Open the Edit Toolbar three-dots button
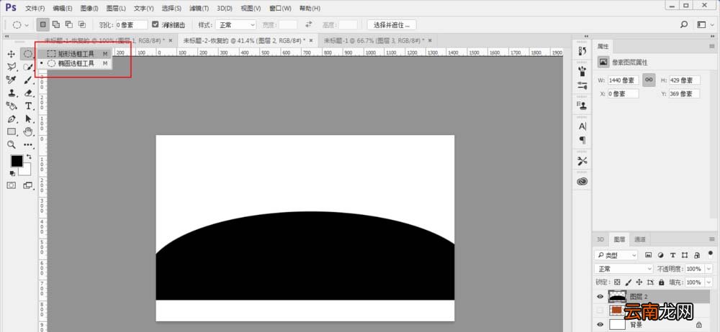This screenshot has height=332, width=720. coord(28,144)
